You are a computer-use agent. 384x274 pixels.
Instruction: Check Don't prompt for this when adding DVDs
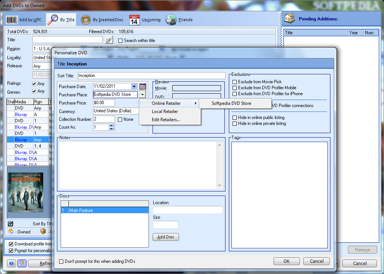[61, 261]
